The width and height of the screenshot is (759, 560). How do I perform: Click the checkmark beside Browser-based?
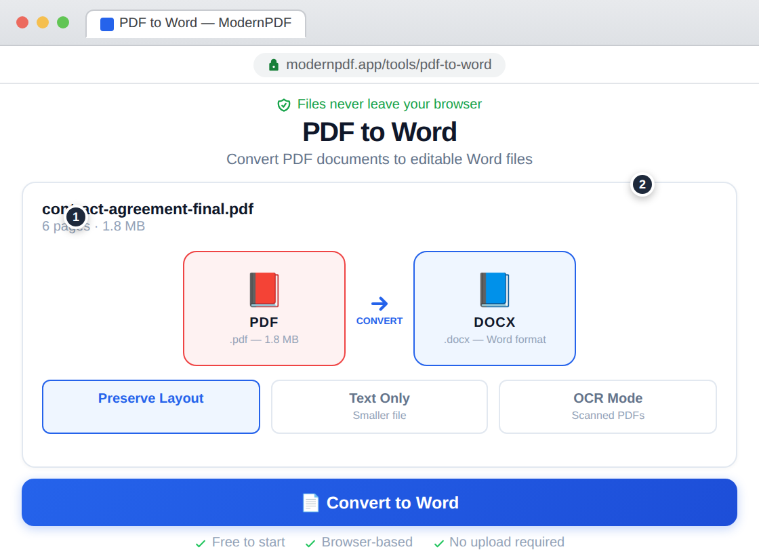(310, 542)
